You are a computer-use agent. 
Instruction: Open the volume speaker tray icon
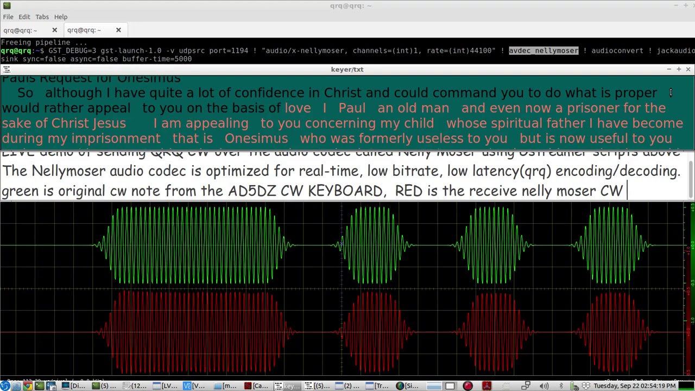coord(544,386)
